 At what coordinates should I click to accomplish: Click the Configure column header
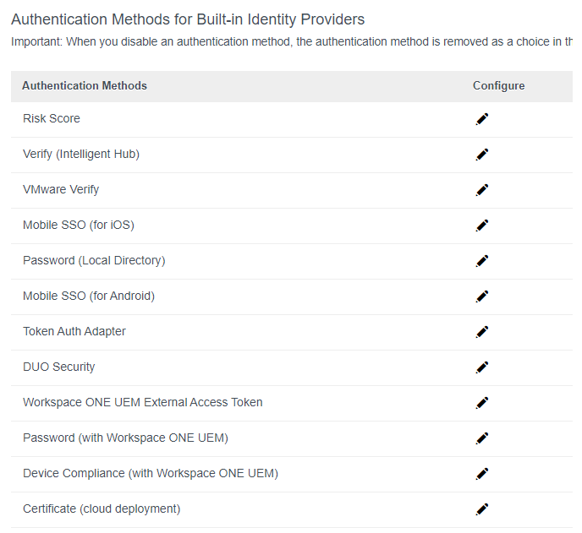[x=498, y=85]
